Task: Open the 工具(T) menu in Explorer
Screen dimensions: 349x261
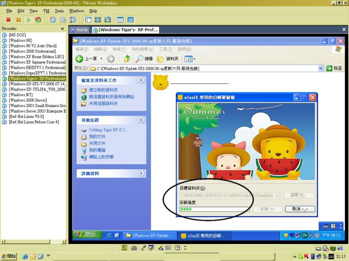Action: coord(165,49)
